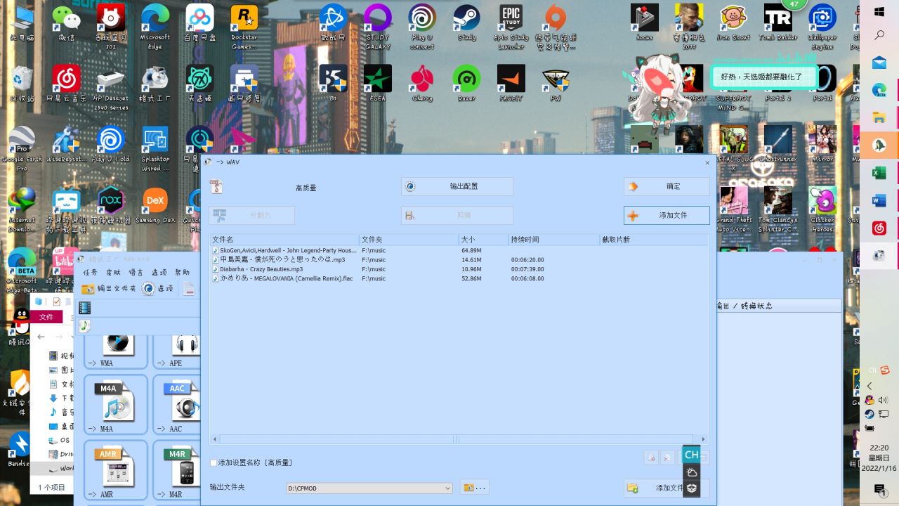Open Word from the taskbar
The height and width of the screenshot is (506, 899).
[x=879, y=201]
